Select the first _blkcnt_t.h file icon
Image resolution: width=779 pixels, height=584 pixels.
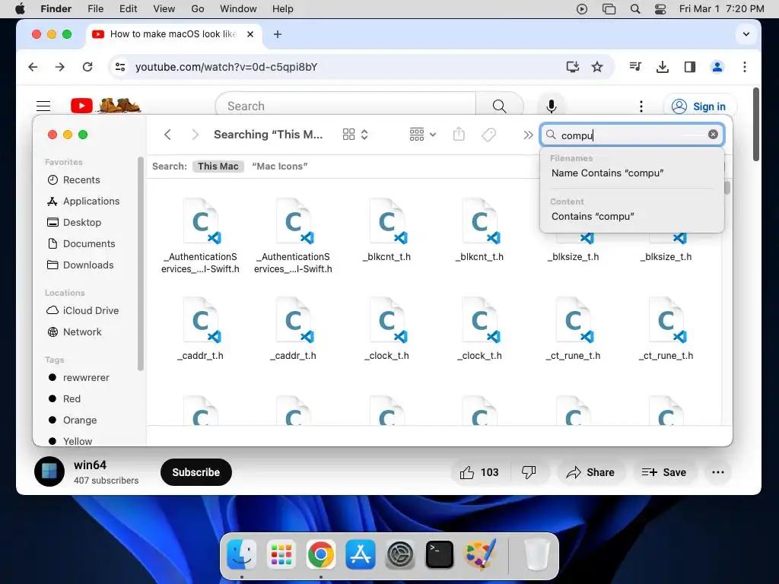(387, 221)
